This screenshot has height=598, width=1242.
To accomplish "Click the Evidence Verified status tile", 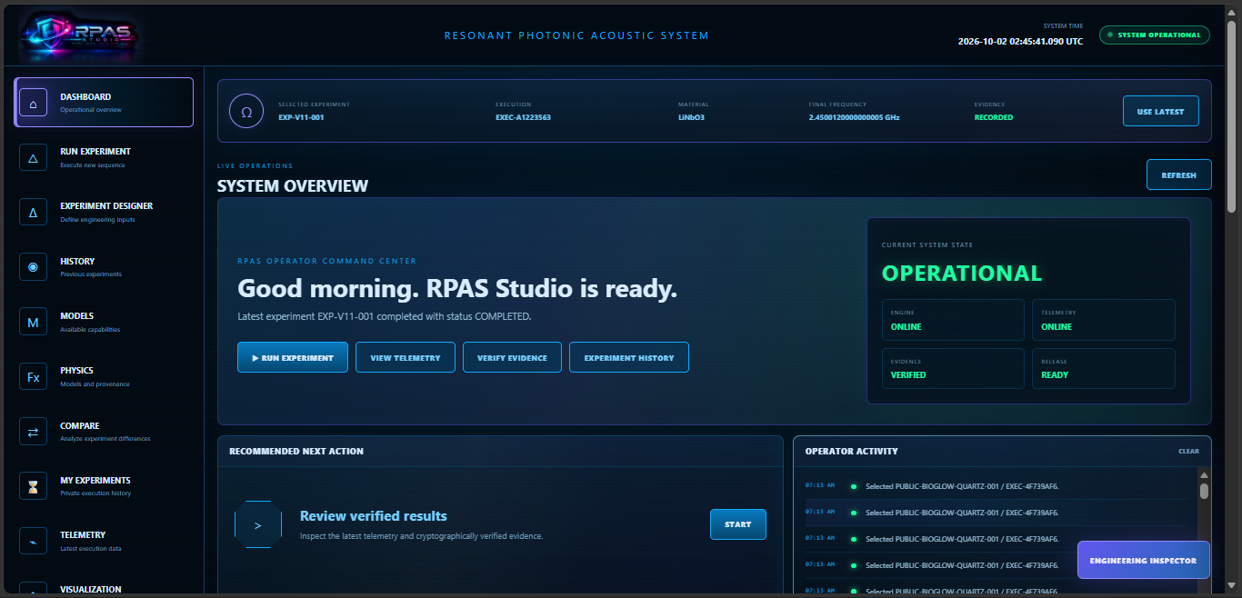I will [953, 368].
